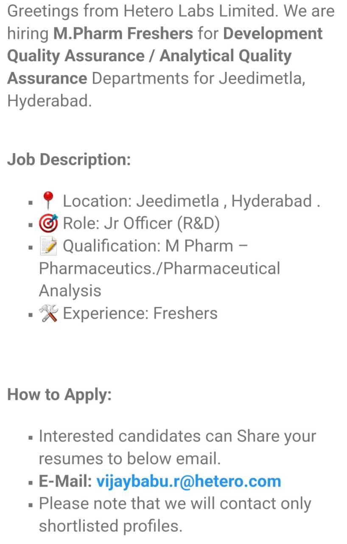This screenshot has width=347, height=544.
Task: Click the How to Apply heading
Action: [60, 394]
